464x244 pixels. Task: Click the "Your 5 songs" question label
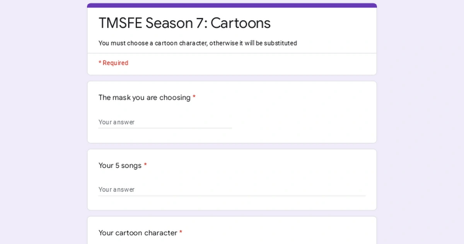click(x=120, y=166)
